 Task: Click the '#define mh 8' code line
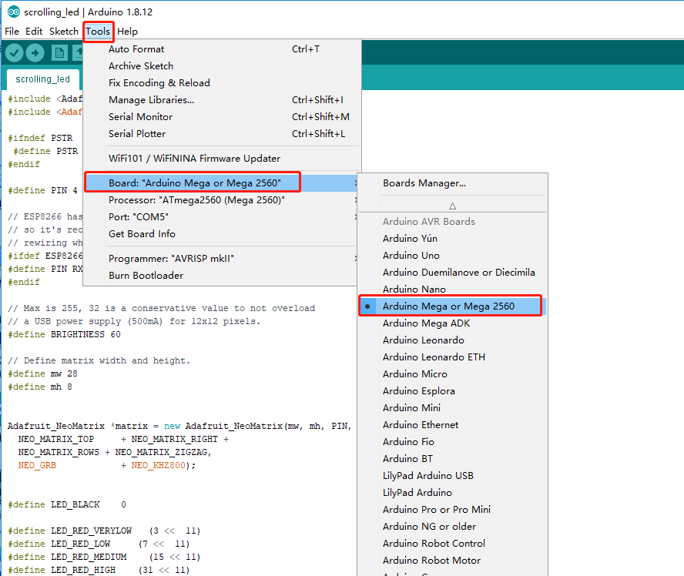click(40, 387)
